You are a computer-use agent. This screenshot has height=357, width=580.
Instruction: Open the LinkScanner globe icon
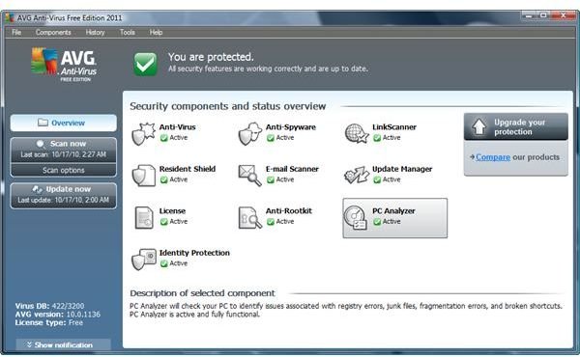(357, 133)
